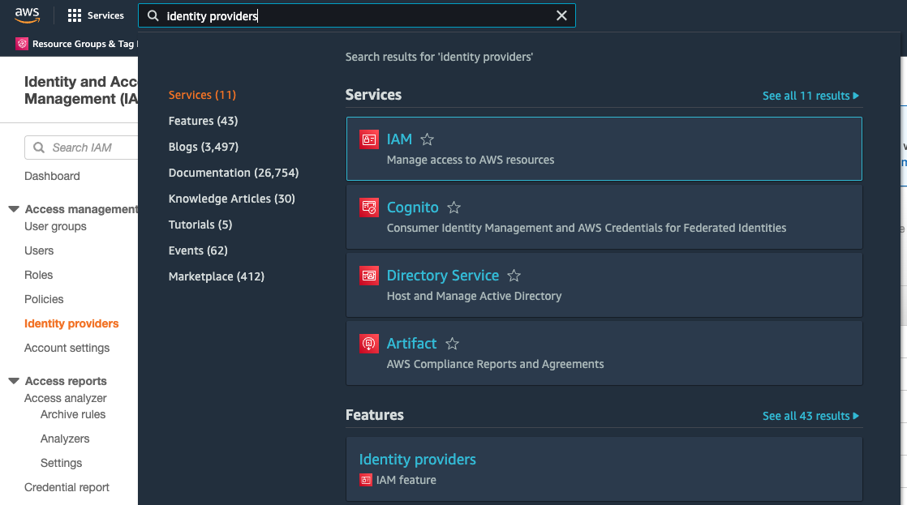Image resolution: width=907 pixels, height=505 pixels.
Task: Collapse the Access management section
Action: (13, 208)
